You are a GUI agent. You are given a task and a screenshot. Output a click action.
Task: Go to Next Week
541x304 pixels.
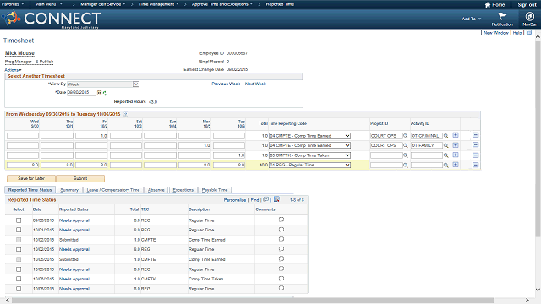(255, 84)
